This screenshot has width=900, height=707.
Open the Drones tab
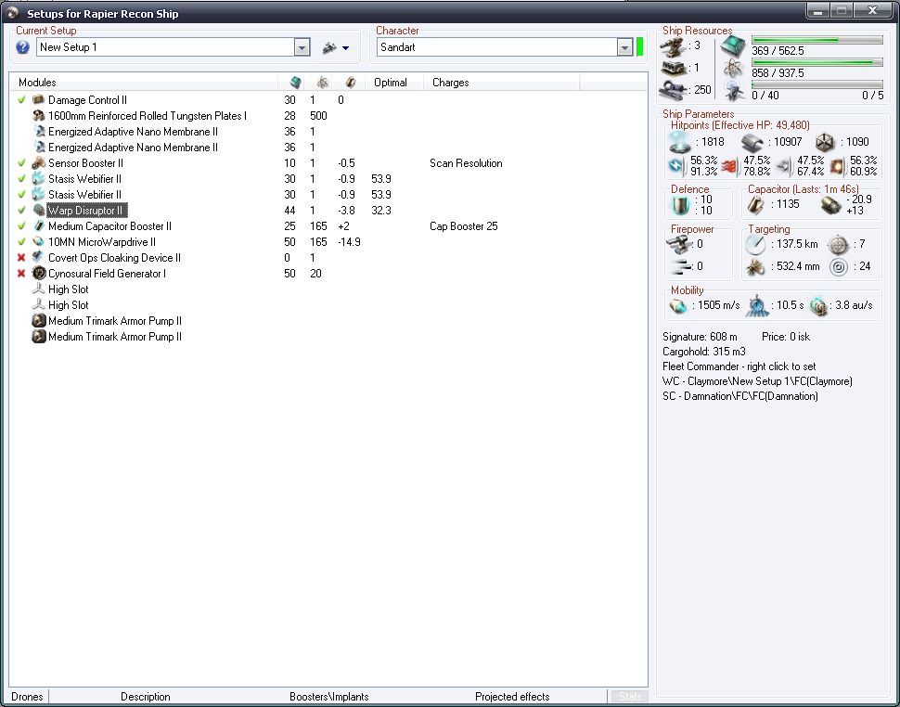(27, 697)
